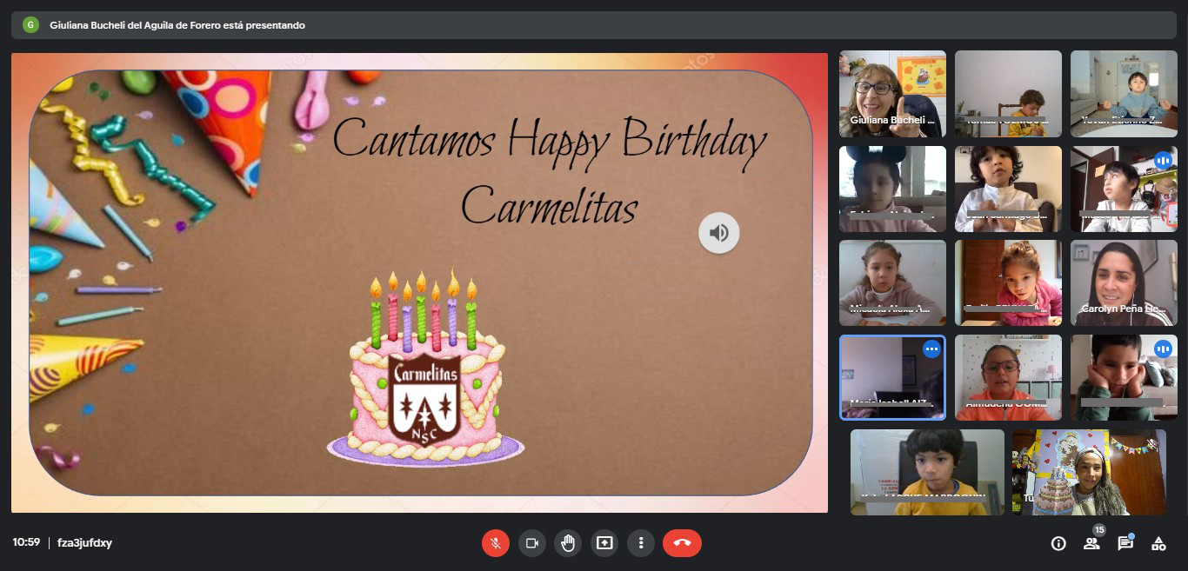
Task: Select the tile of the girl with mouse ears
Action: tap(892, 189)
